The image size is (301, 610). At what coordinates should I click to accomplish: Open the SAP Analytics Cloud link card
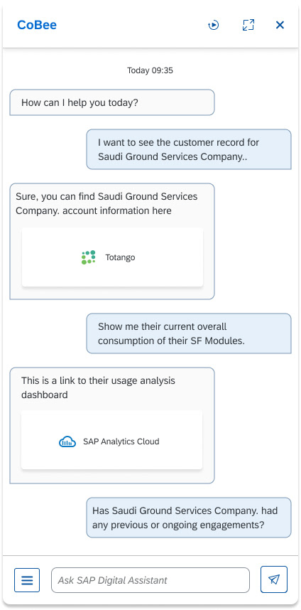pos(112,439)
